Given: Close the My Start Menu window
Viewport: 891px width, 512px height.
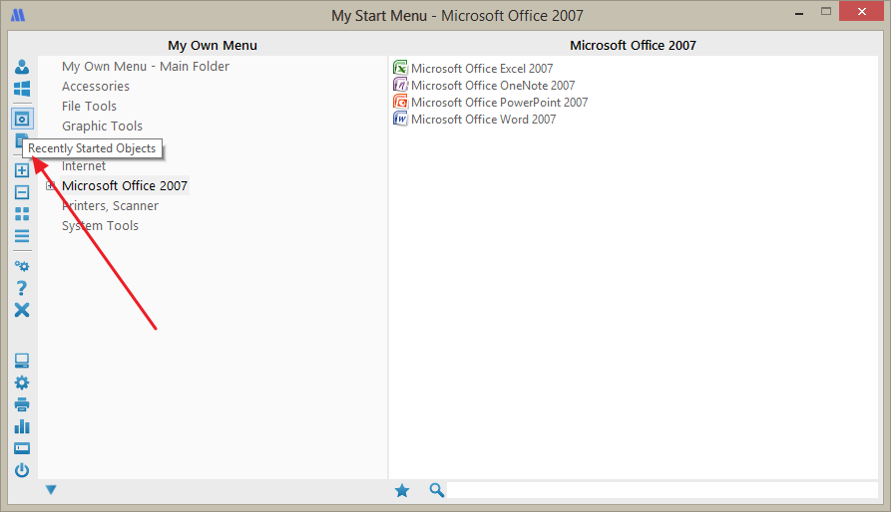Looking at the screenshot, I should tap(861, 11).
